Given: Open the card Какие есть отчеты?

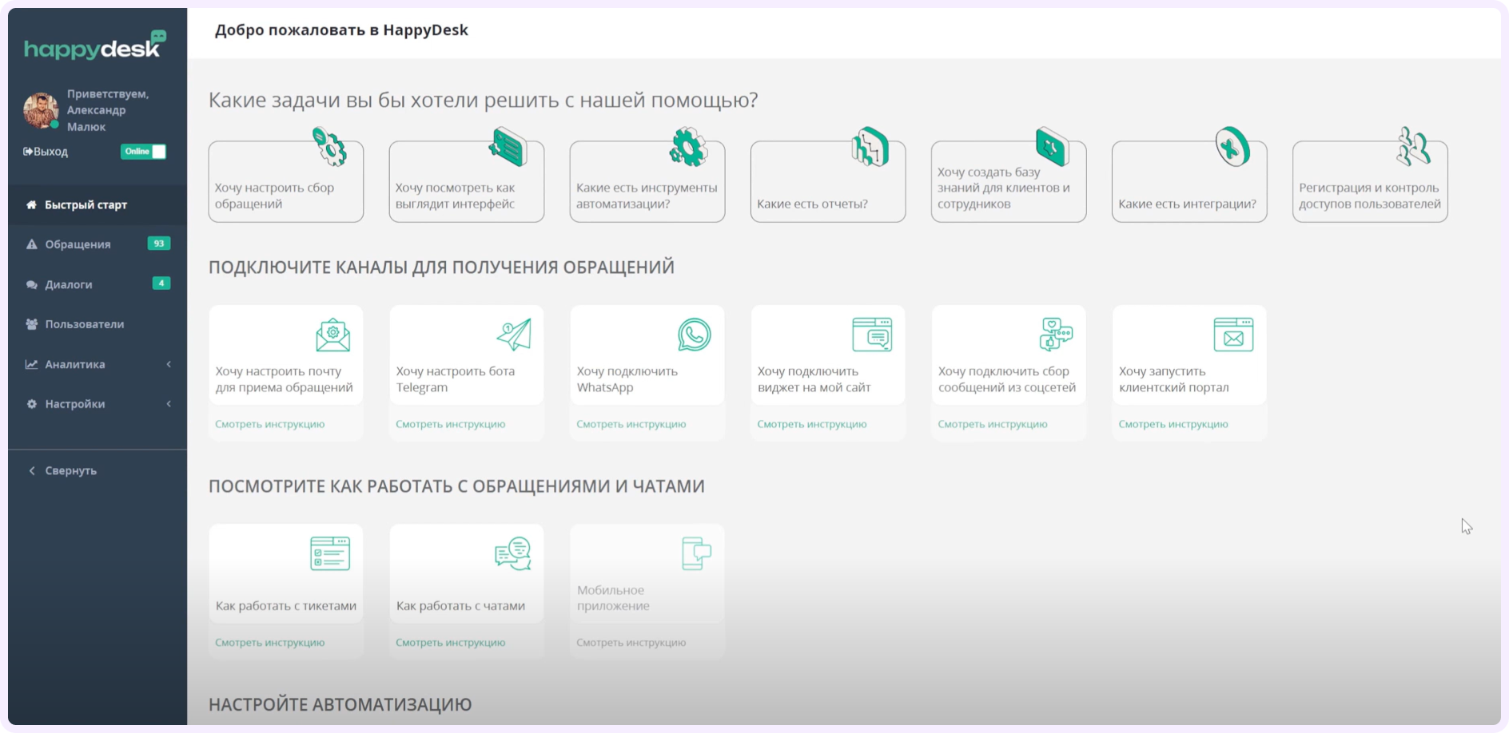Looking at the screenshot, I should 827,180.
